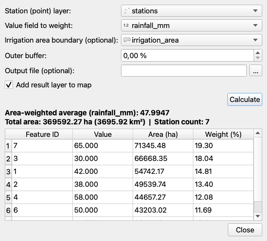Click the polygon icon beside irrigation_area
The height and width of the screenshot is (241, 267).
click(x=127, y=40)
